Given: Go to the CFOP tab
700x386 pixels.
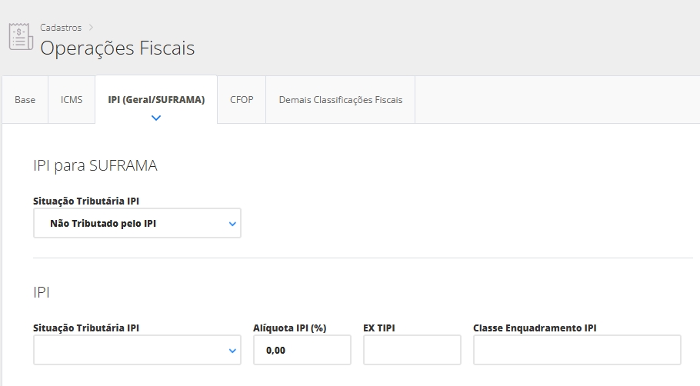Looking at the screenshot, I should point(242,100).
